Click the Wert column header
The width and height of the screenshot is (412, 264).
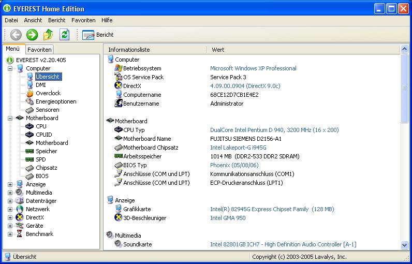[303, 50]
